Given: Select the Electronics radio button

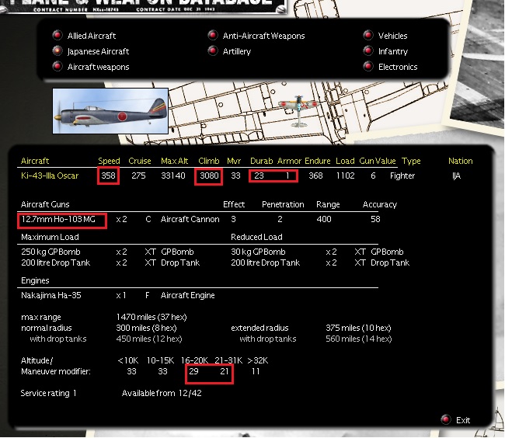Looking at the screenshot, I should [x=368, y=66].
